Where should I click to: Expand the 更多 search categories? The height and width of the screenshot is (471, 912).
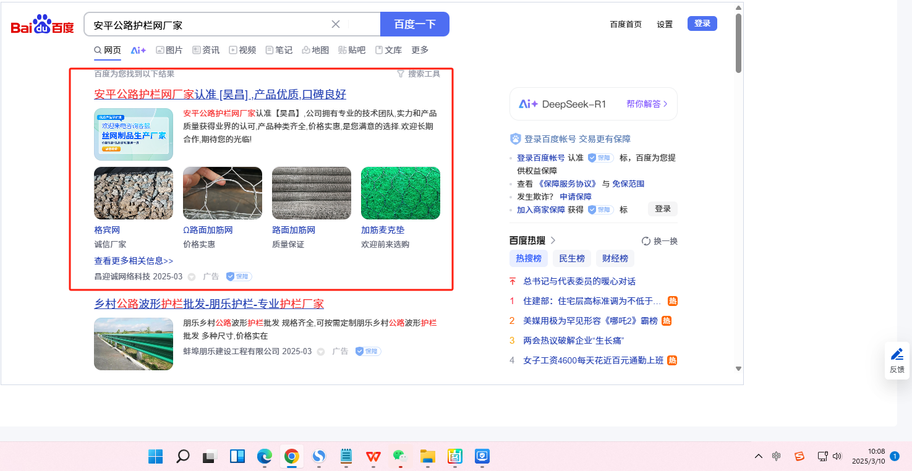click(420, 50)
